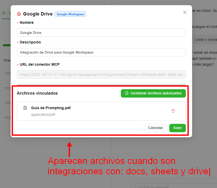Click into the Nombre input field
The height and width of the screenshot is (188, 217).
101,33
